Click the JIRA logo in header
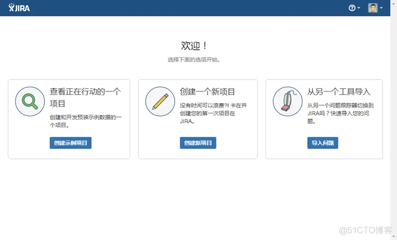397x240 pixels. tap(19, 8)
